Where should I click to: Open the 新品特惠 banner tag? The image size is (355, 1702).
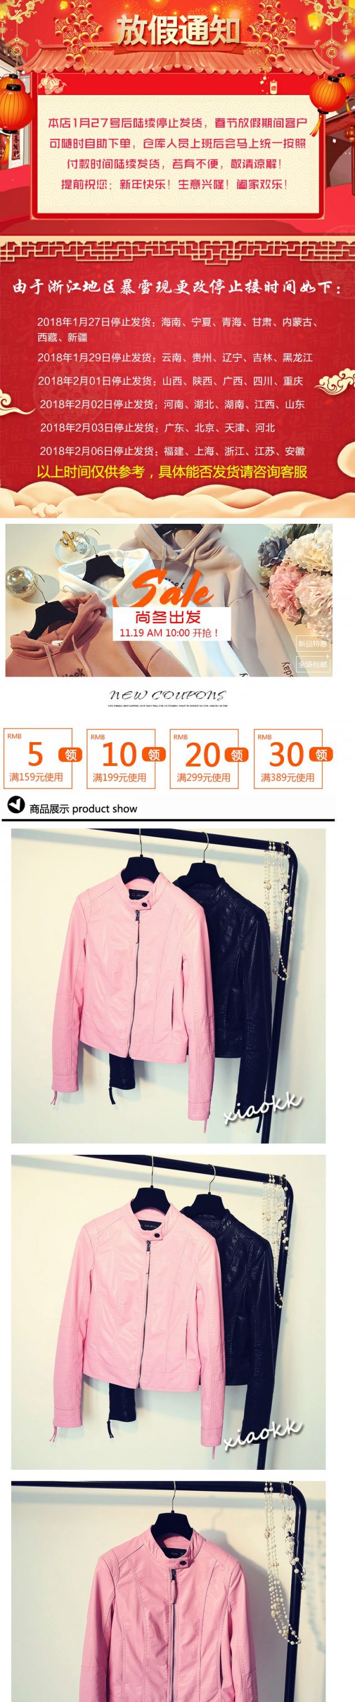313,643
